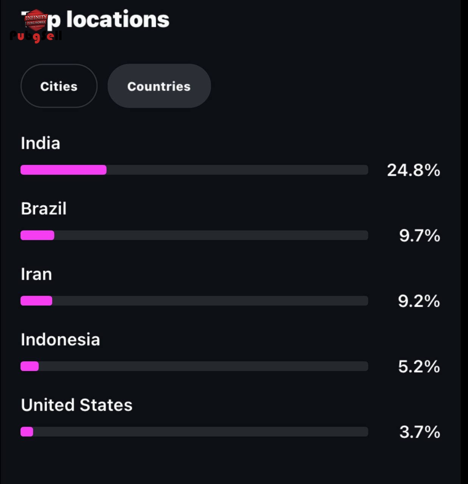
Task: Click the pink Indonesia progress bar
Action: (30, 366)
